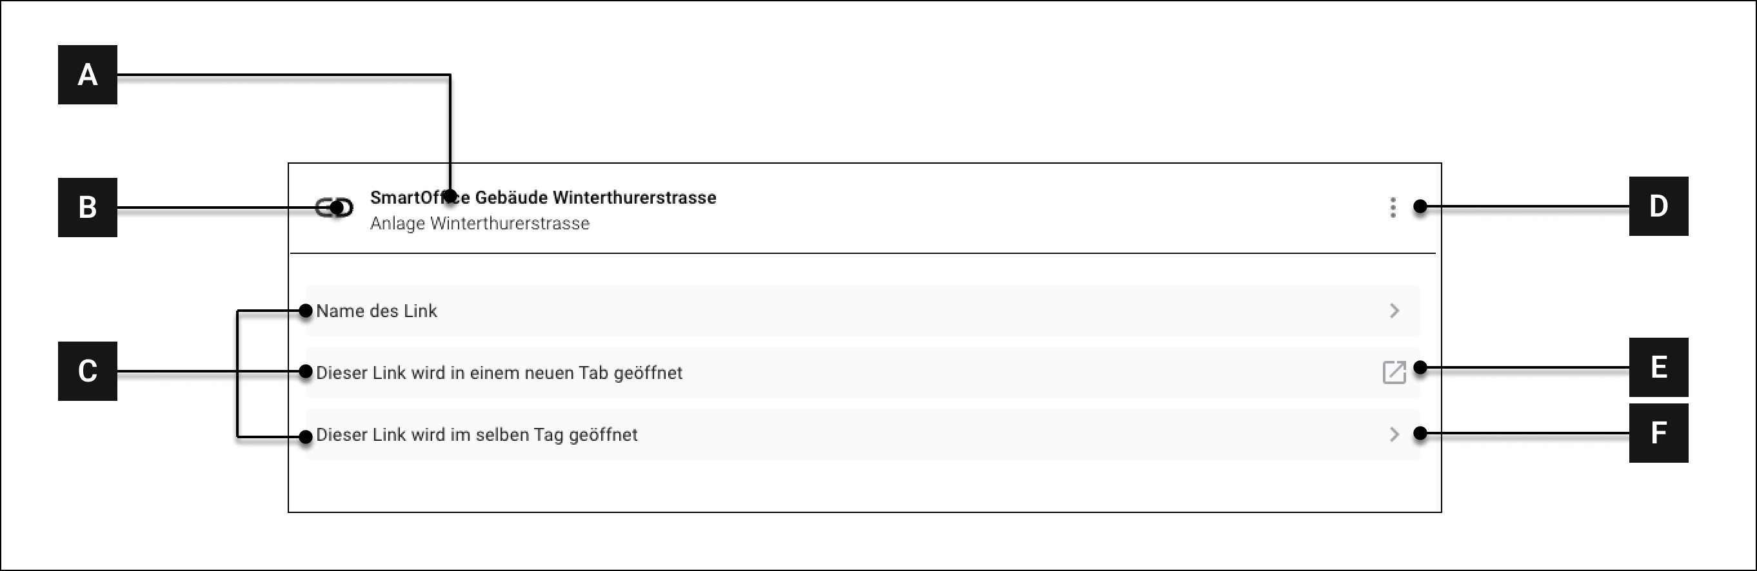The height and width of the screenshot is (571, 1757).
Task: Open the Name des Link entry
Action: click(x=377, y=311)
